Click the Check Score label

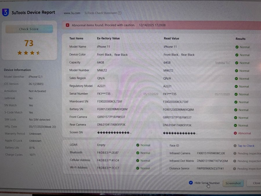(29, 29)
